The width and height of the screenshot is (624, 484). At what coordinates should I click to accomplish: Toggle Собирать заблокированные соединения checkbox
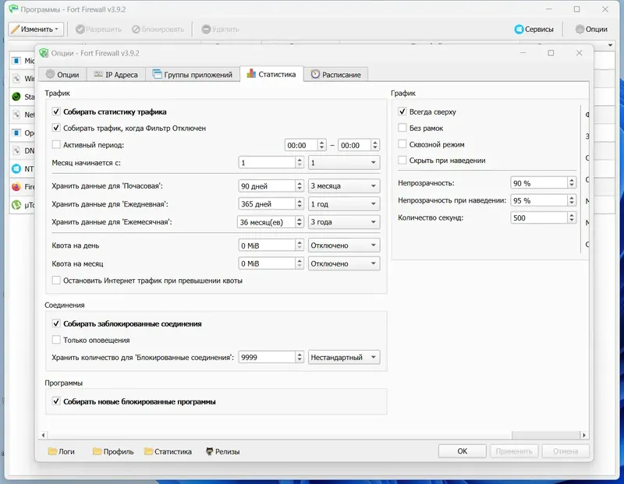point(56,323)
